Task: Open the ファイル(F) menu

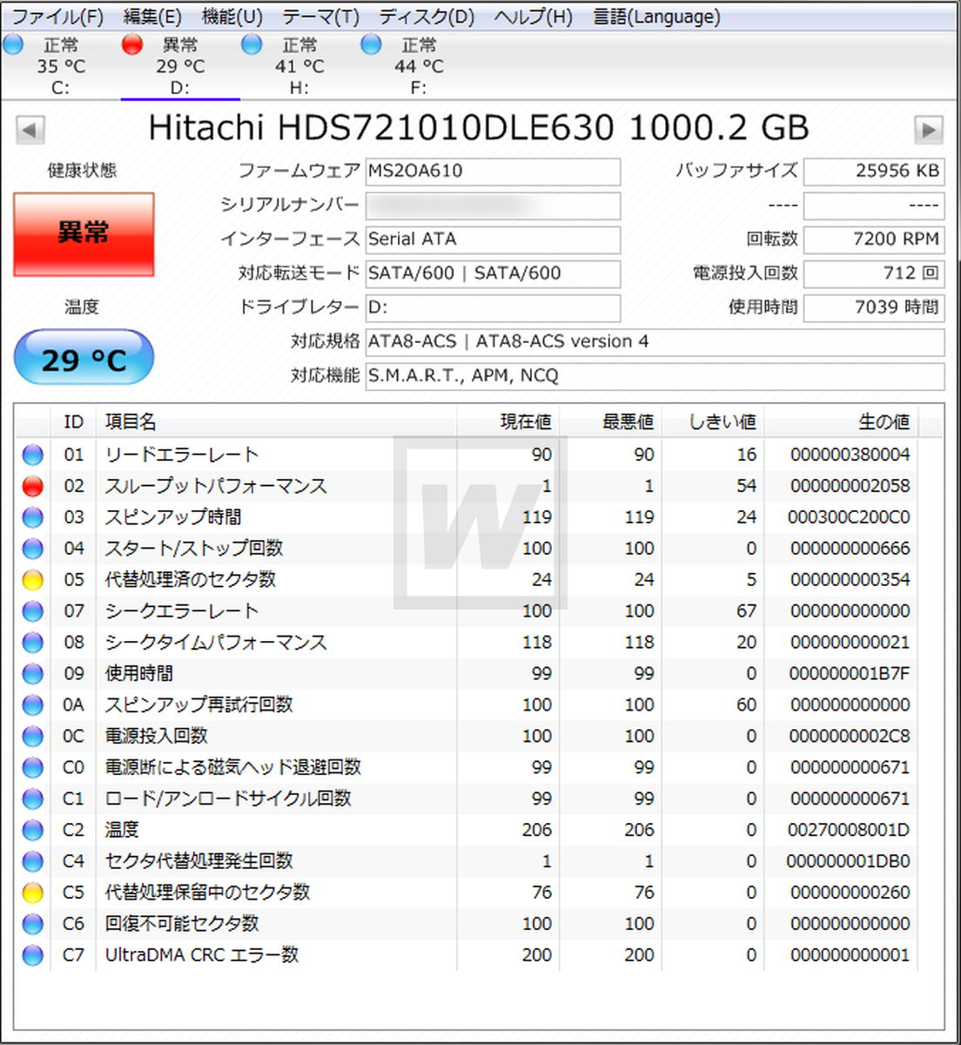Action: [57, 17]
